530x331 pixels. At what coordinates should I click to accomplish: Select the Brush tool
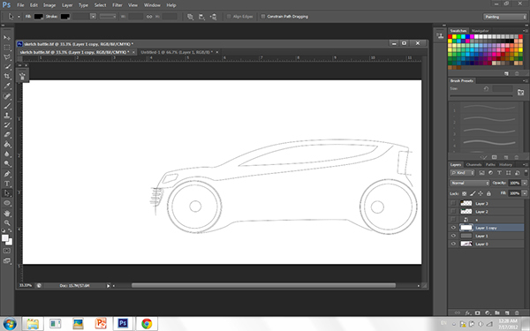click(x=7, y=106)
